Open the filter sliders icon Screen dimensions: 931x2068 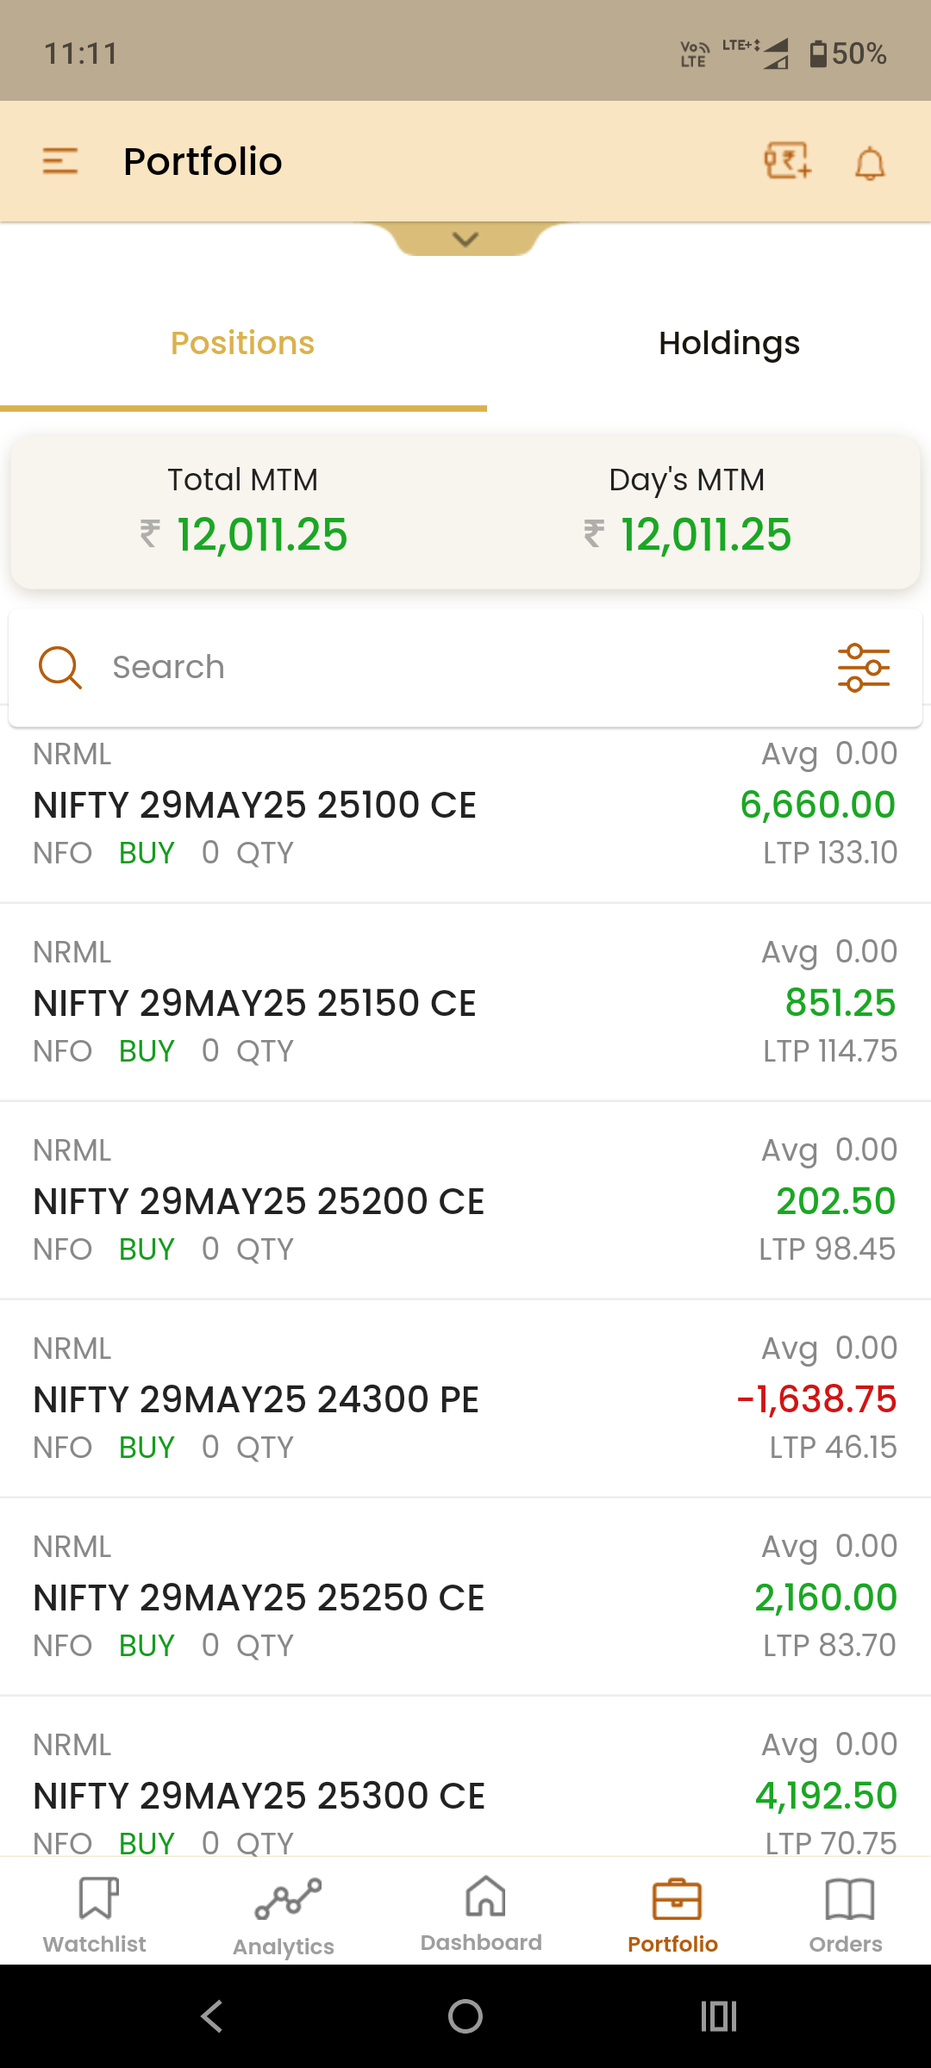864,668
